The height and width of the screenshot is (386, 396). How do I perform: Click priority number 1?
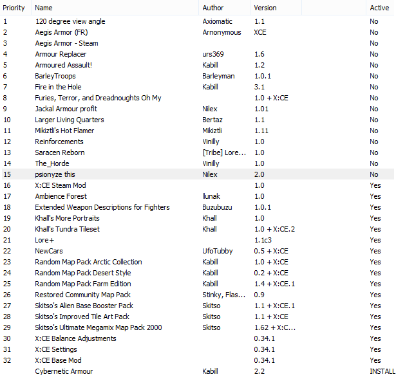pos(5,21)
